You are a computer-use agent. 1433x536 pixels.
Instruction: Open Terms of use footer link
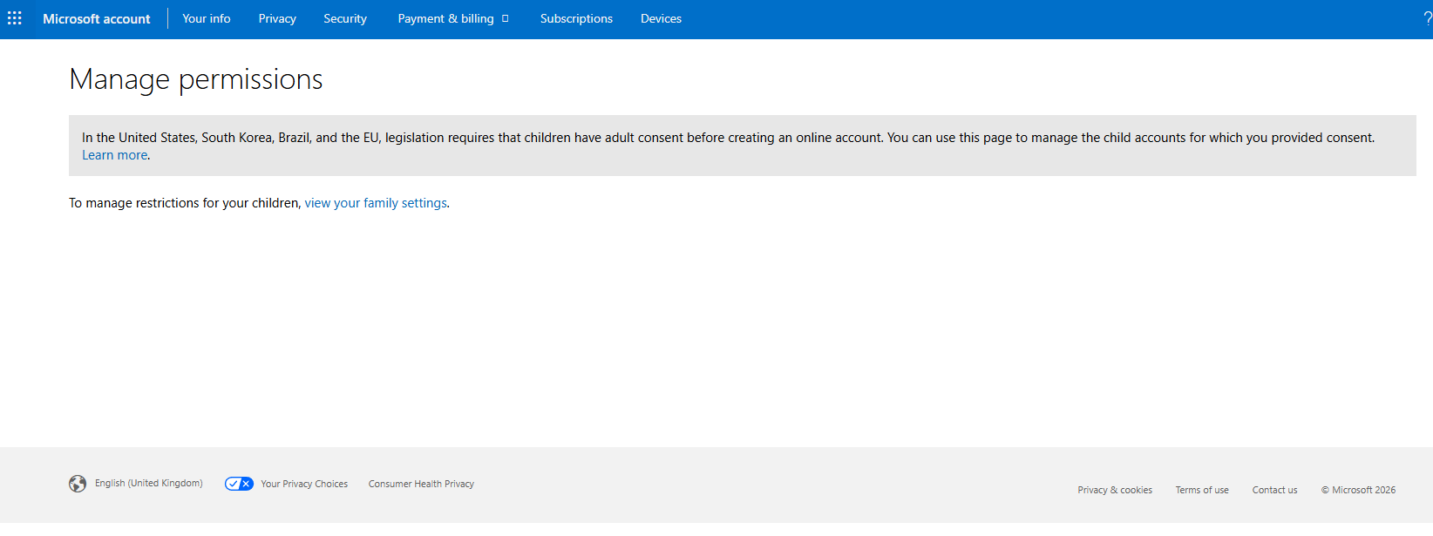pyautogui.click(x=1202, y=490)
